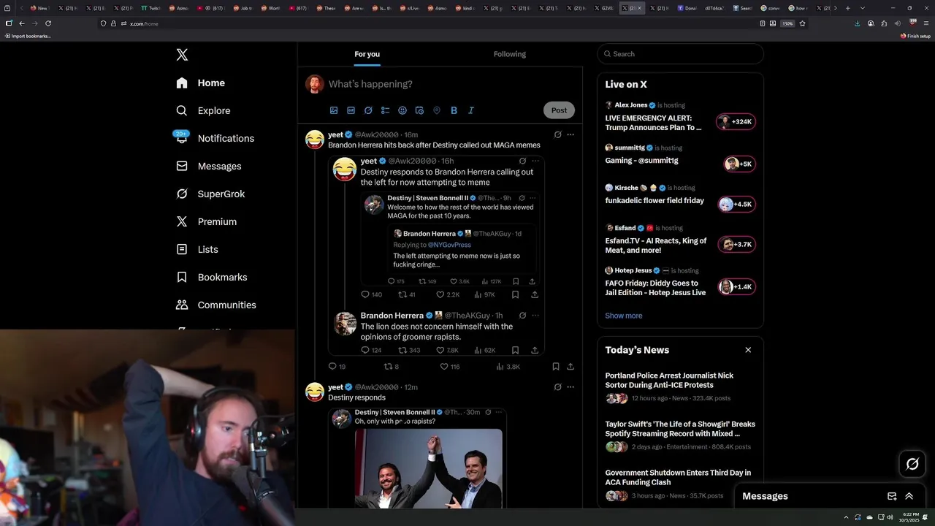
Task: Open more options on yeet 12m post
Action: [x=570, y=387]
